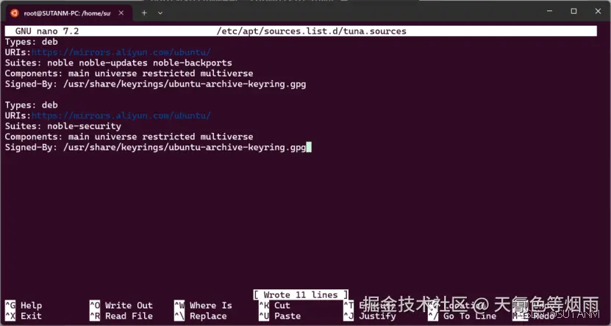Click the 'Wrote 11 lines' status message
Screen dimensions: 611x326
click(301, 295)
